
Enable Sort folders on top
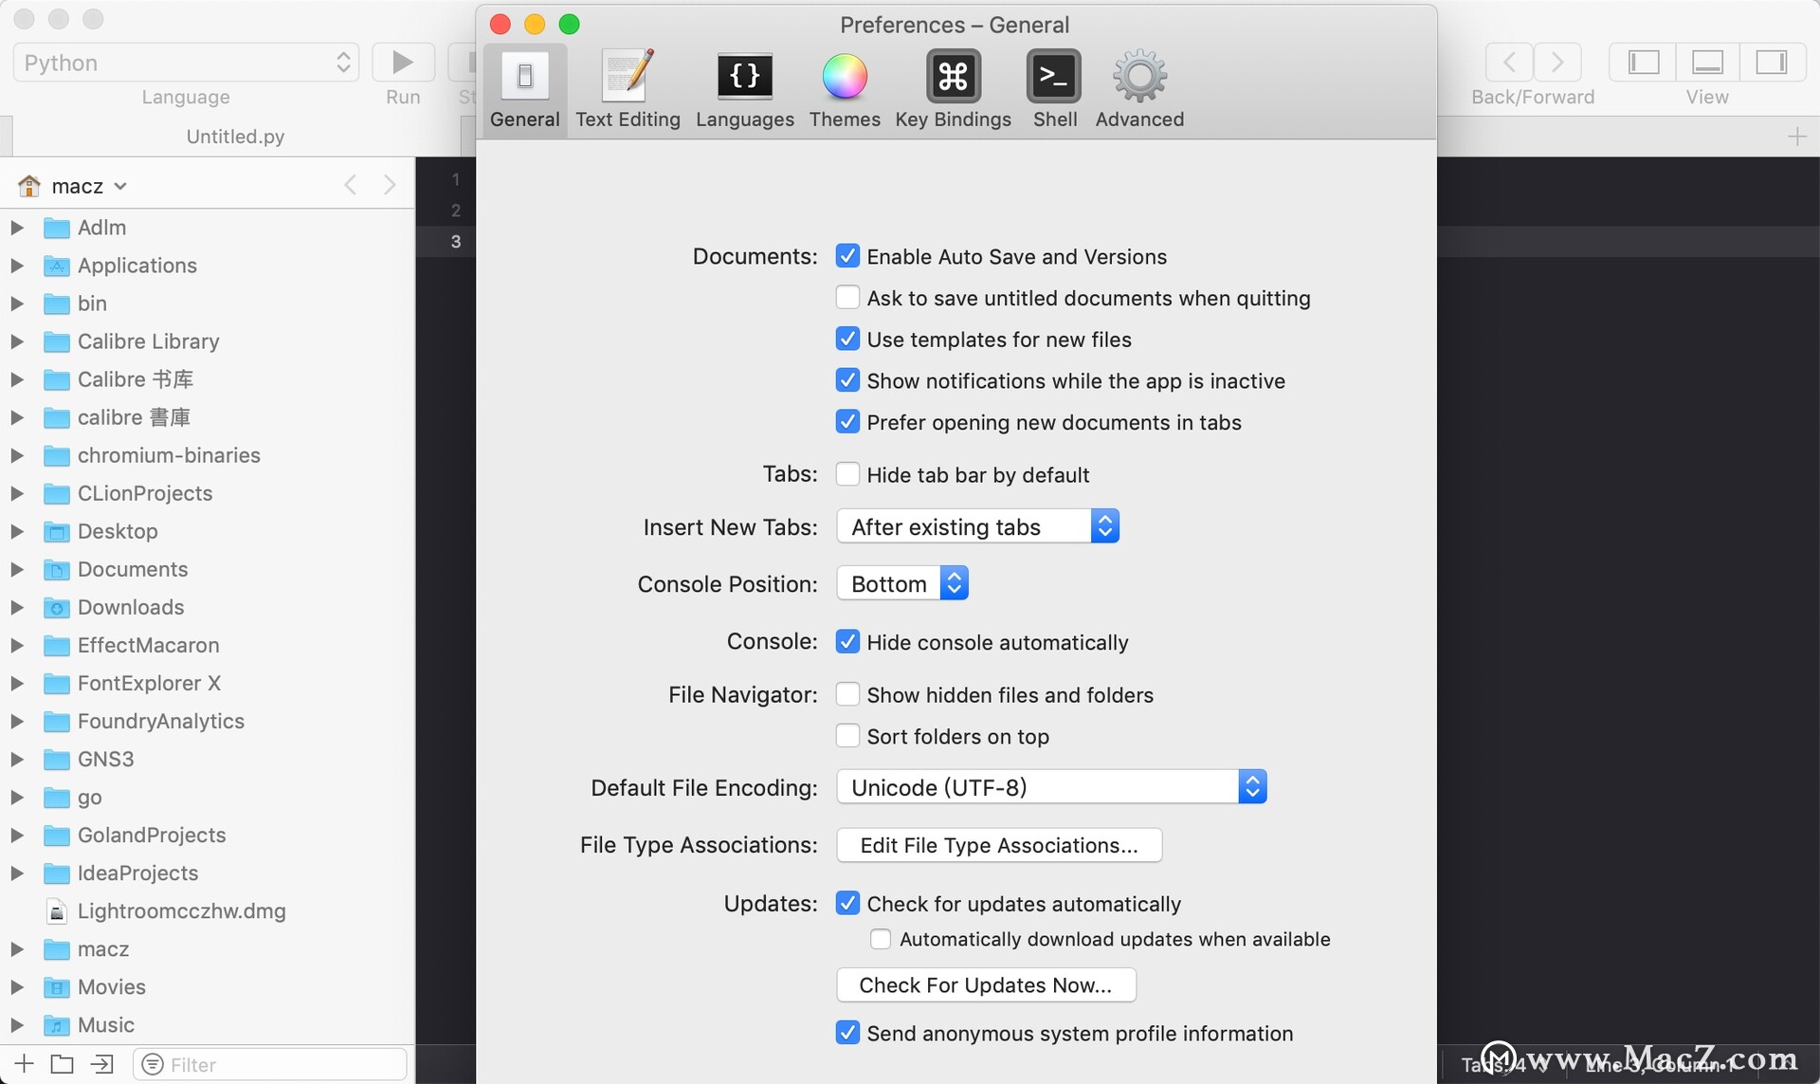click(847, 736)
